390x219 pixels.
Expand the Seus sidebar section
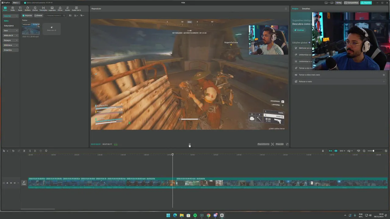[11, 30]
